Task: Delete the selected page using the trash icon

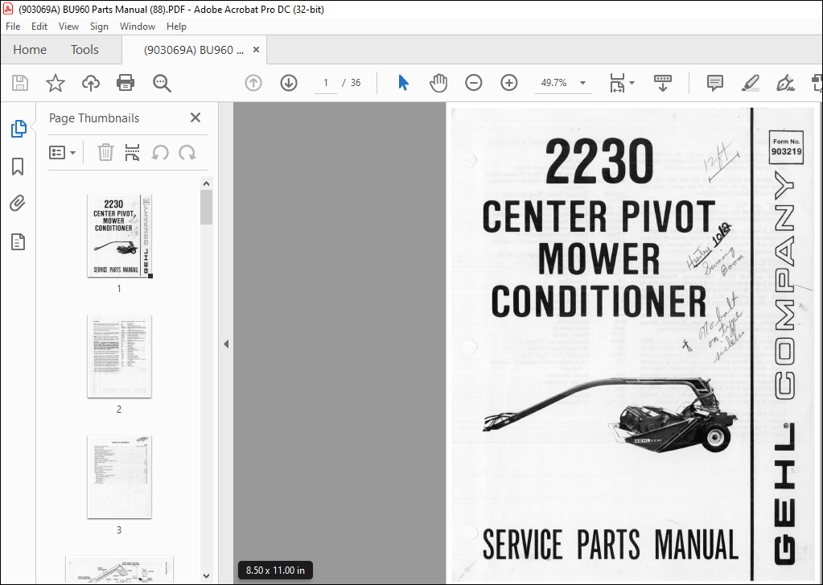Action: pyautogui.click(x=105, y=153)
